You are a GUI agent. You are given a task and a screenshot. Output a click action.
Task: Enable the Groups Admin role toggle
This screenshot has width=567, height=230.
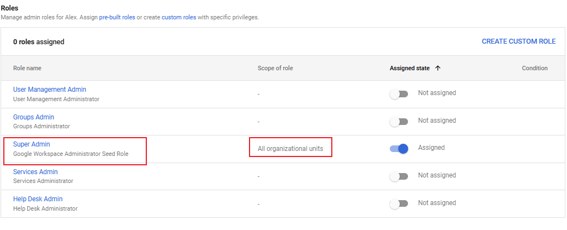(x=399, y=121)
